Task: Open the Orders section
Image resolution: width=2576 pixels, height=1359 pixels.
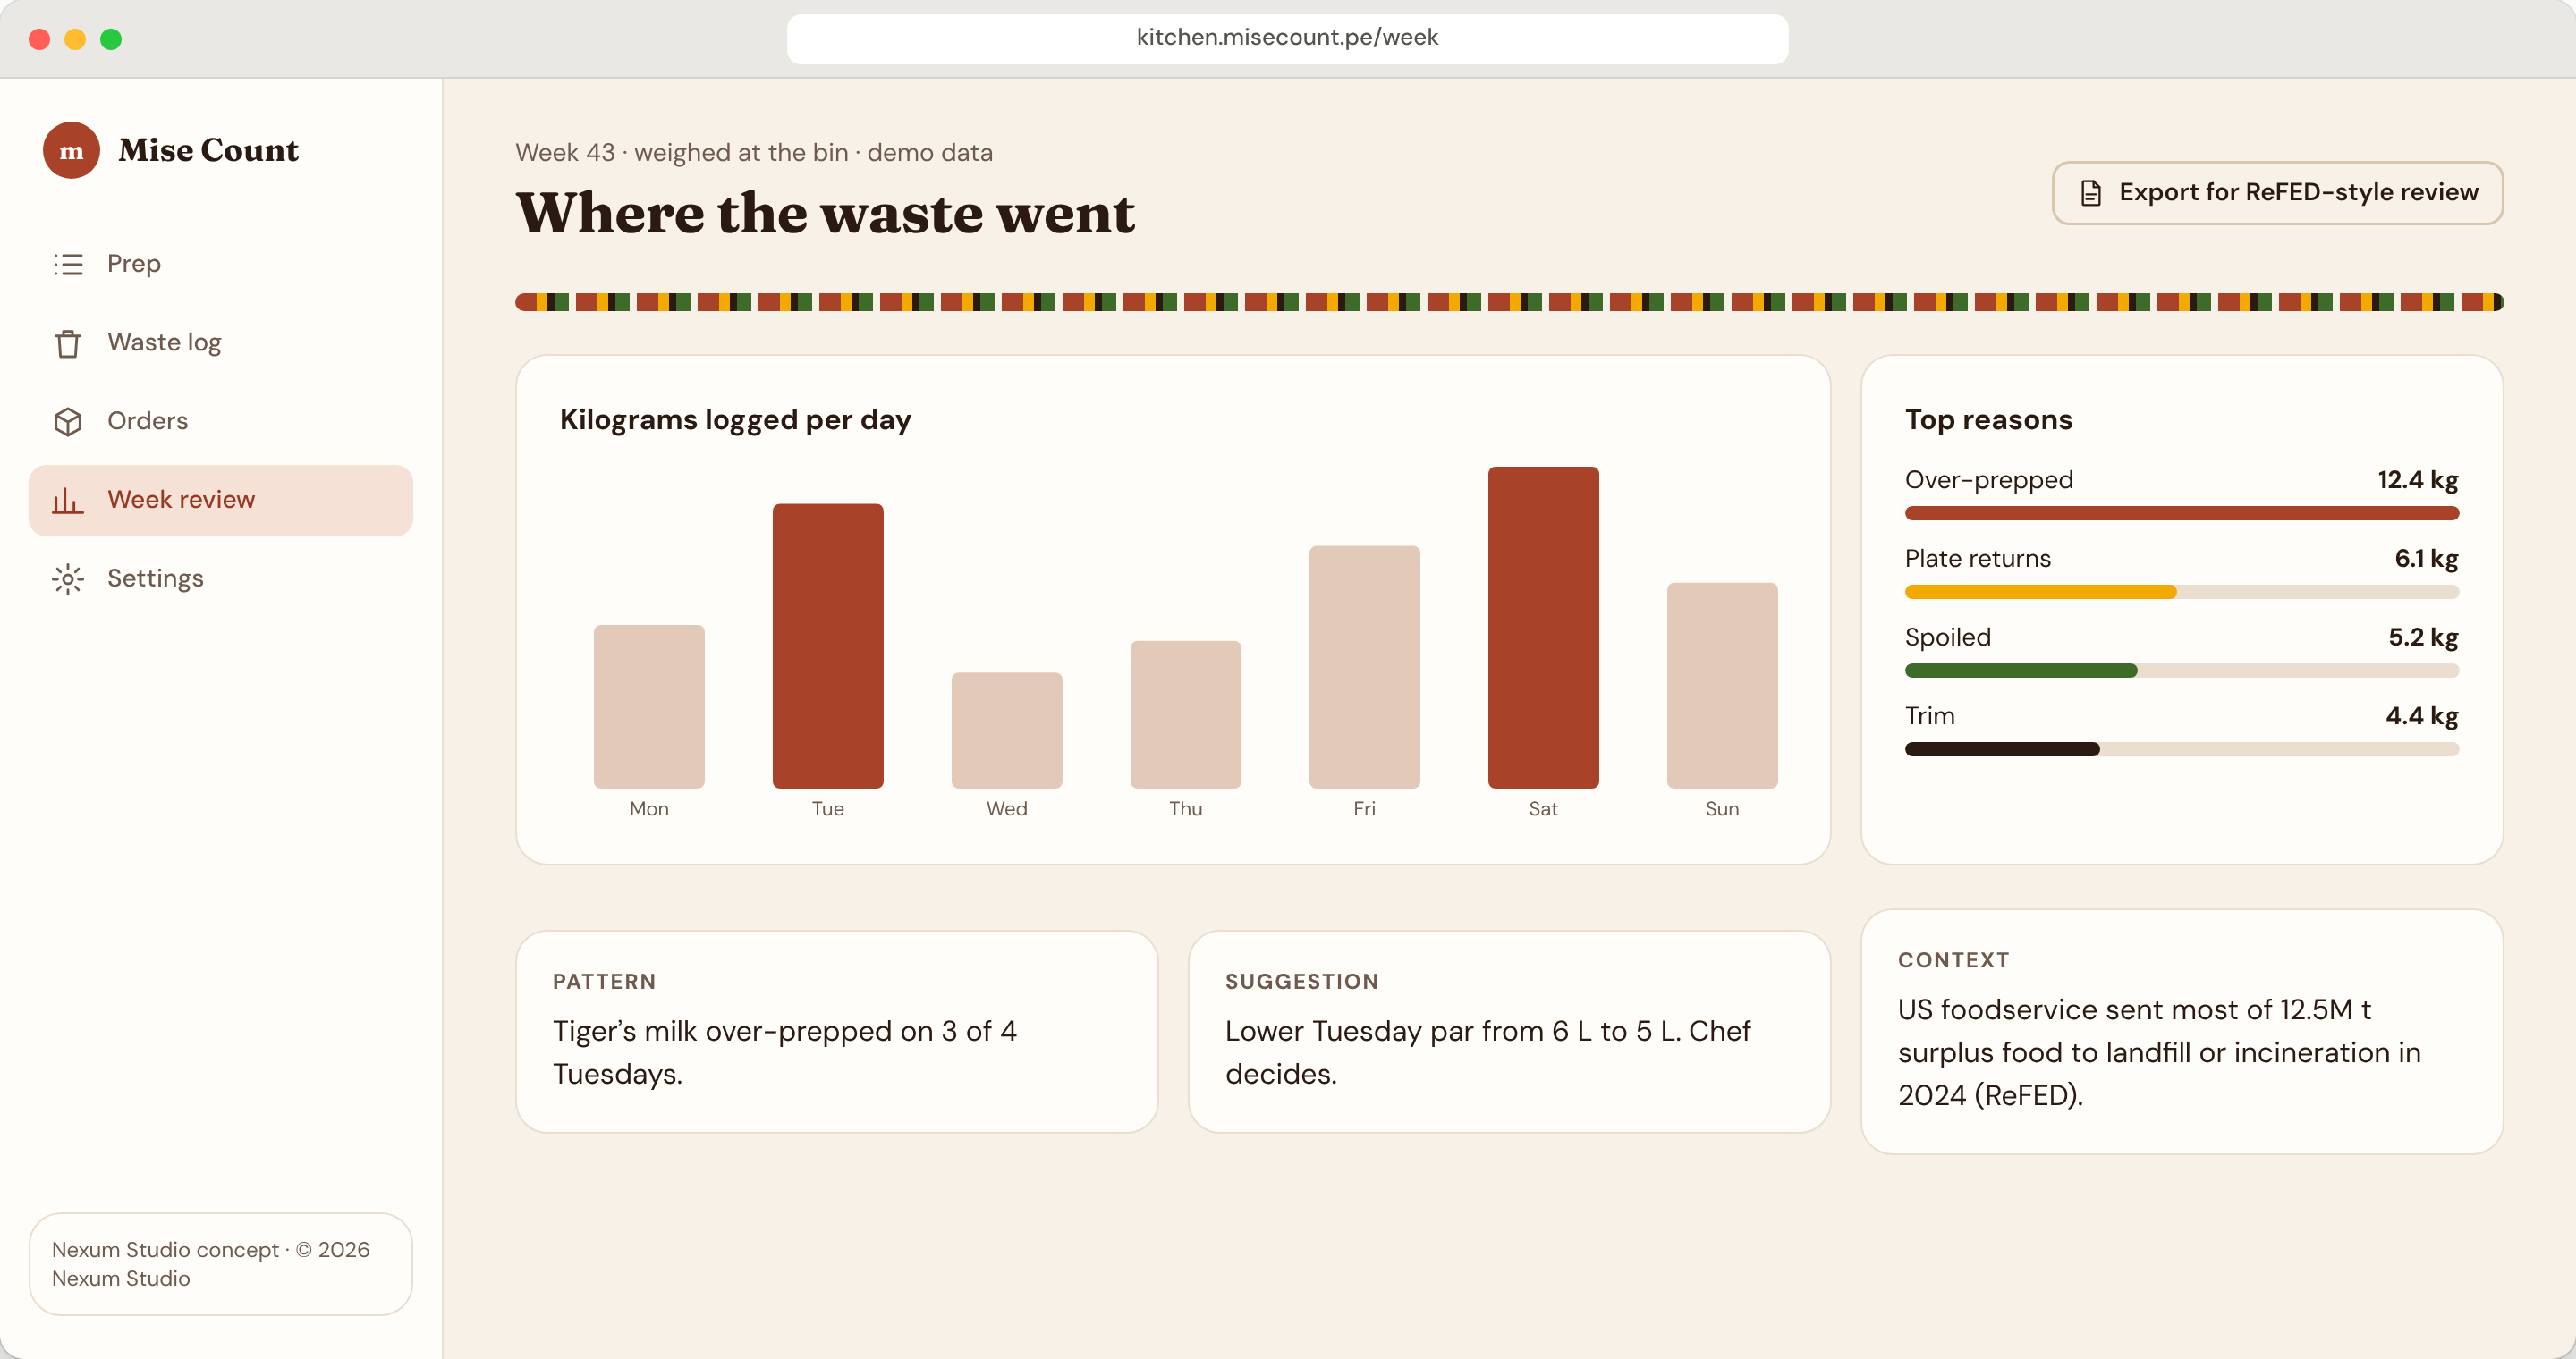Action: [x=221, y=422]
